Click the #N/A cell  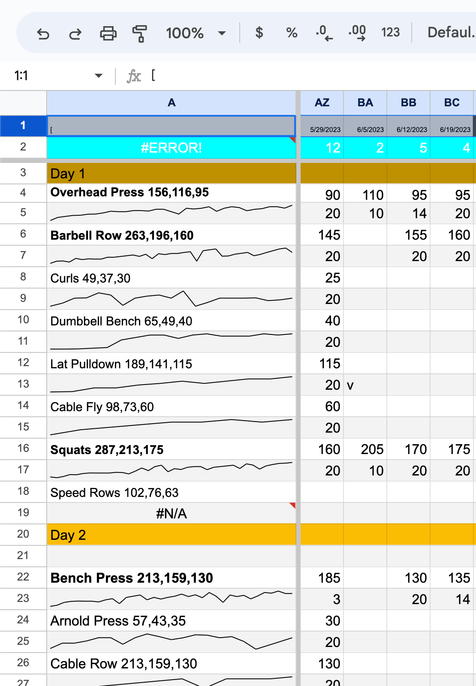pos(171,513)
